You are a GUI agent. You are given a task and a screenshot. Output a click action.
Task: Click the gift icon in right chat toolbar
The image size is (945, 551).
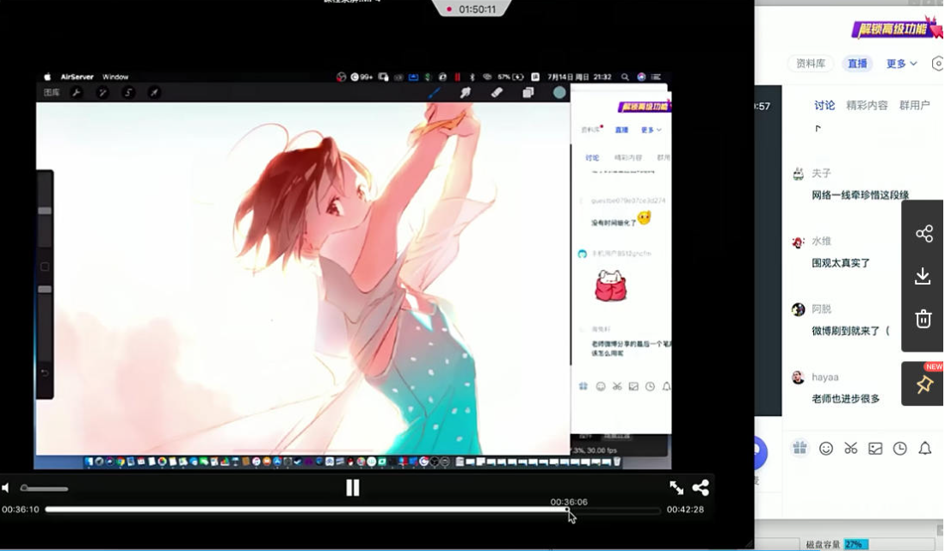click(x=800, y=448)
